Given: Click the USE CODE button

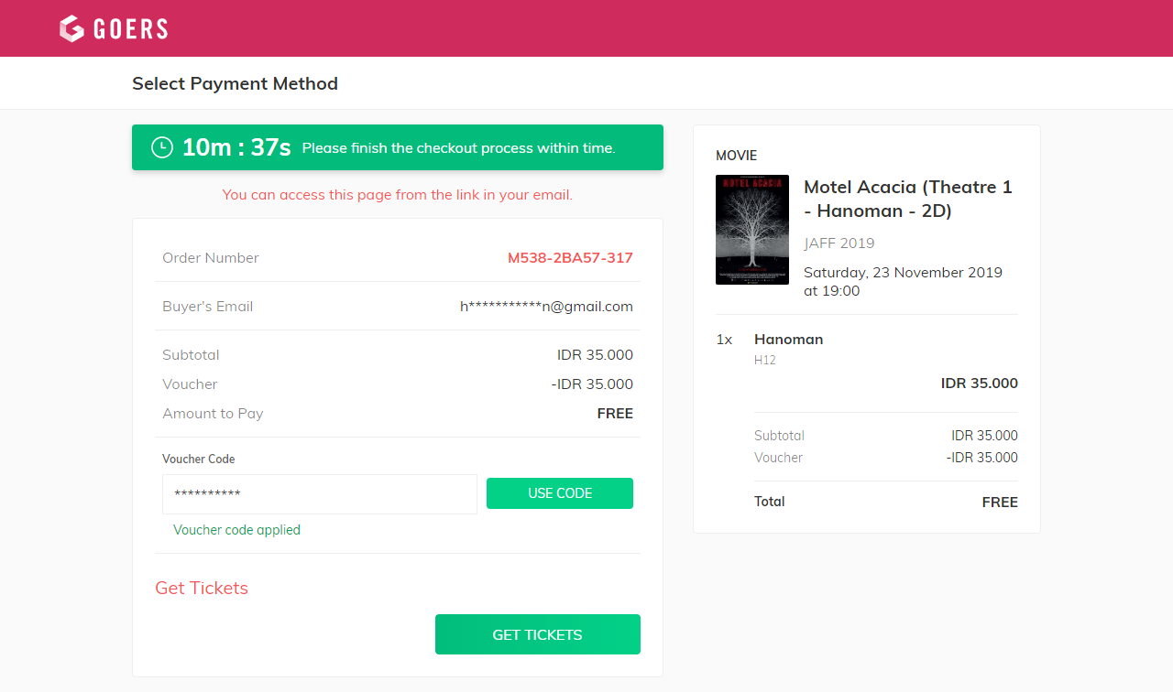Looking at the screenshot, I should pyautogui.click(x=559, y=493).
